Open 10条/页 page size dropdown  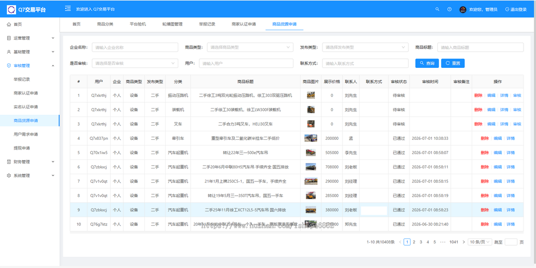[480, 242]
